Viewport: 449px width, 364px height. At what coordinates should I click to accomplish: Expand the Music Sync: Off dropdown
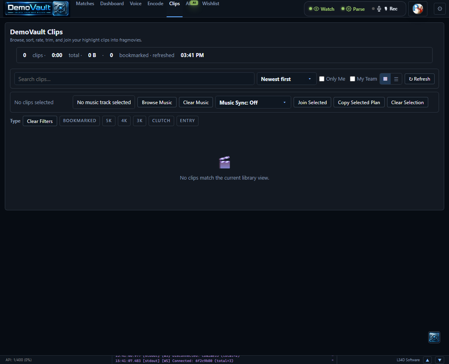pos(253,103)
